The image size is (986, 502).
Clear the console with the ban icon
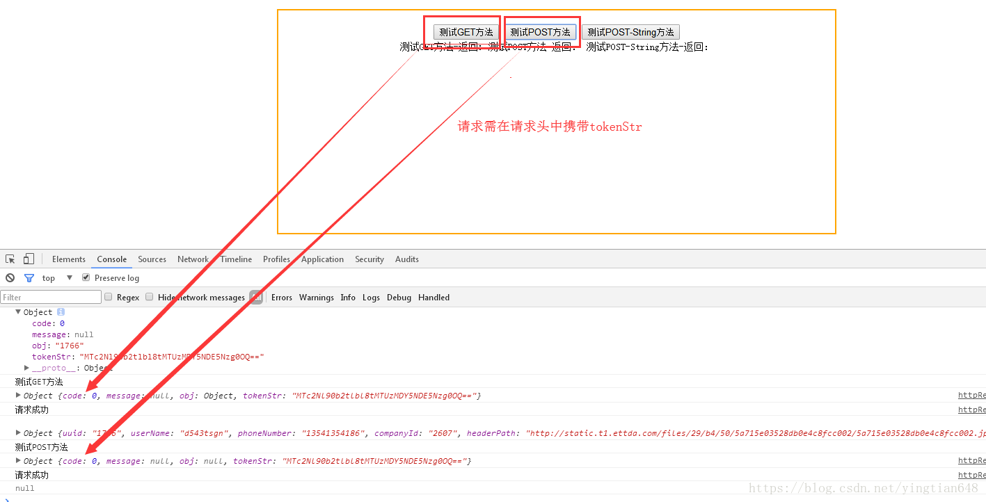click(10, 277)
